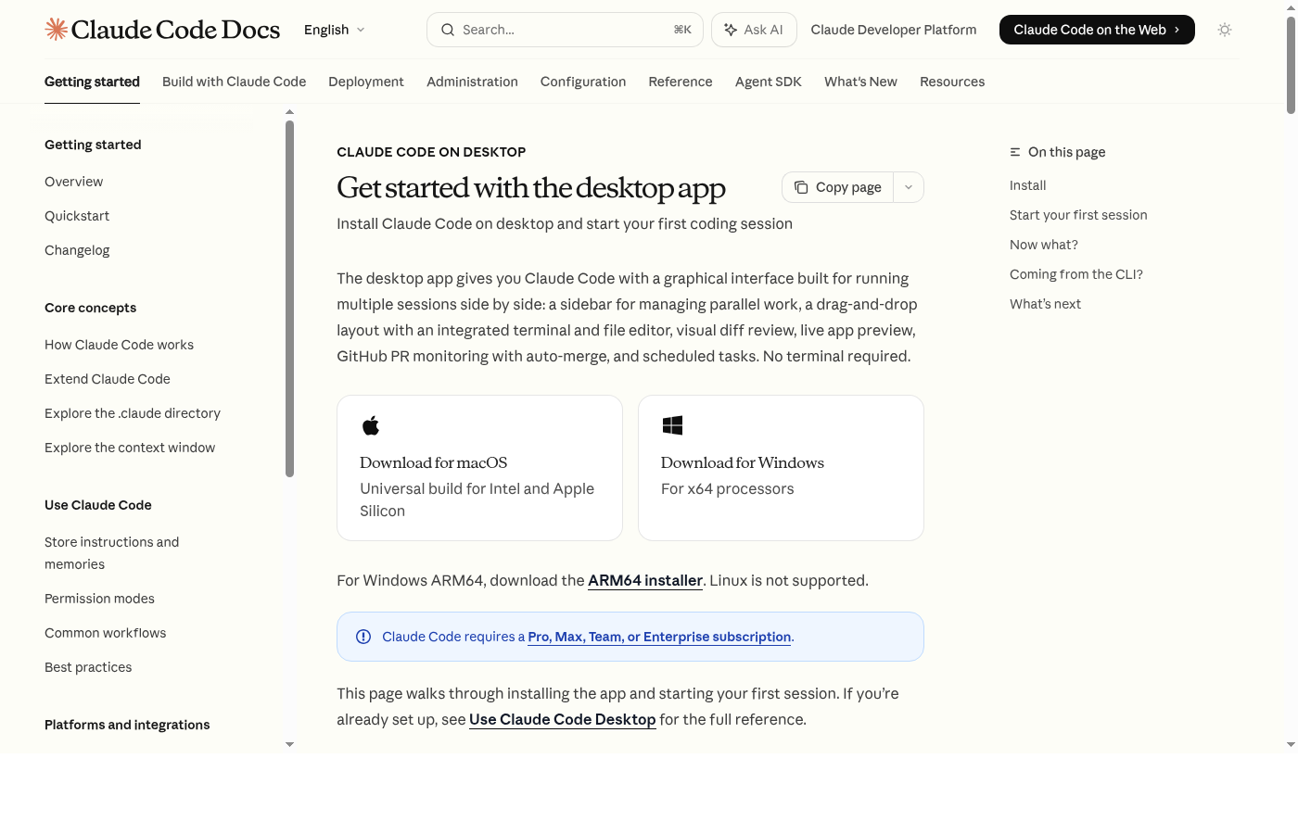Open Common workflows page

pyautogui.click(x=105, y=633)
